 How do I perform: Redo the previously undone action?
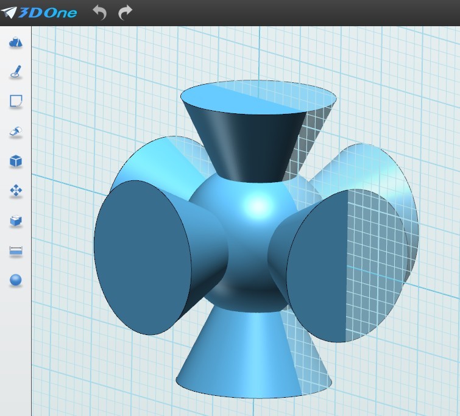[125, 12]
